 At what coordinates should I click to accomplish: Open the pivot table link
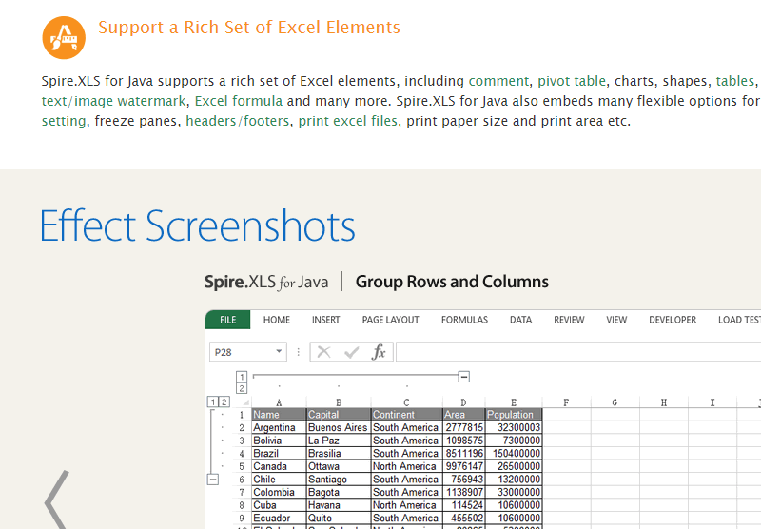click(572, 81)
